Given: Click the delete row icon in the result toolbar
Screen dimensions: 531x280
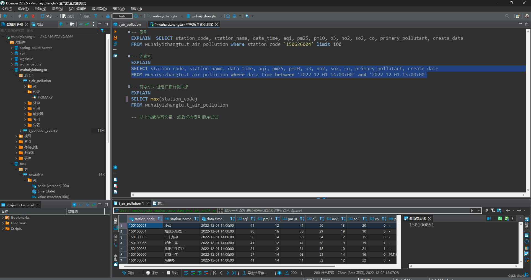Looking at the screenshot, I should click(x=206, y=273).
